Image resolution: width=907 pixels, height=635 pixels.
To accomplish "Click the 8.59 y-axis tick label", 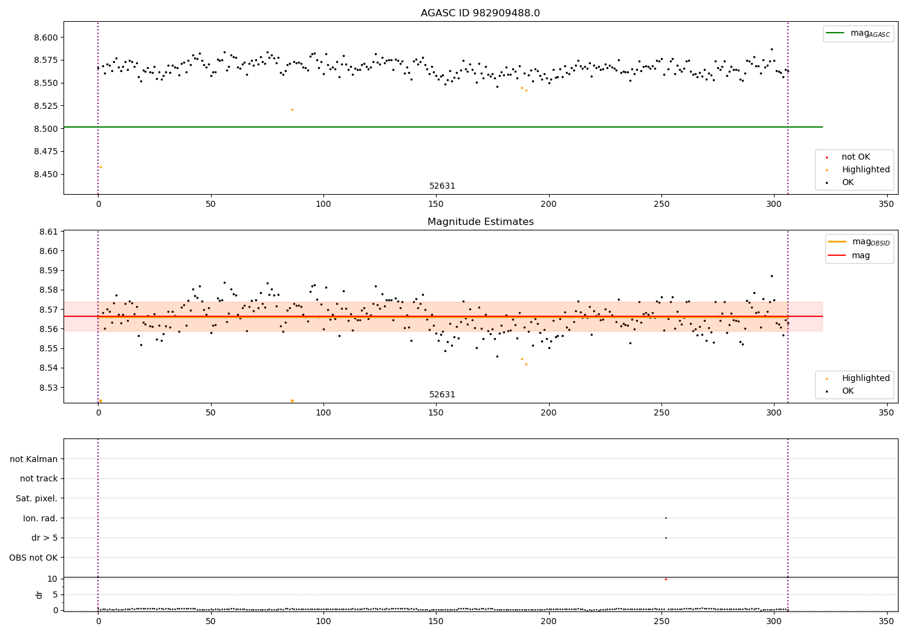I will 48,271.
